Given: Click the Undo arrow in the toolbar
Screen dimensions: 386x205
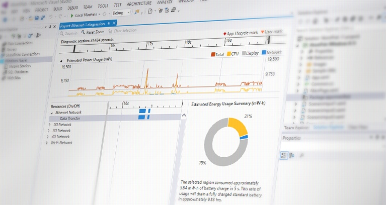Looking at the screenshot, I should pyautogui.click(x=51, y=17).
